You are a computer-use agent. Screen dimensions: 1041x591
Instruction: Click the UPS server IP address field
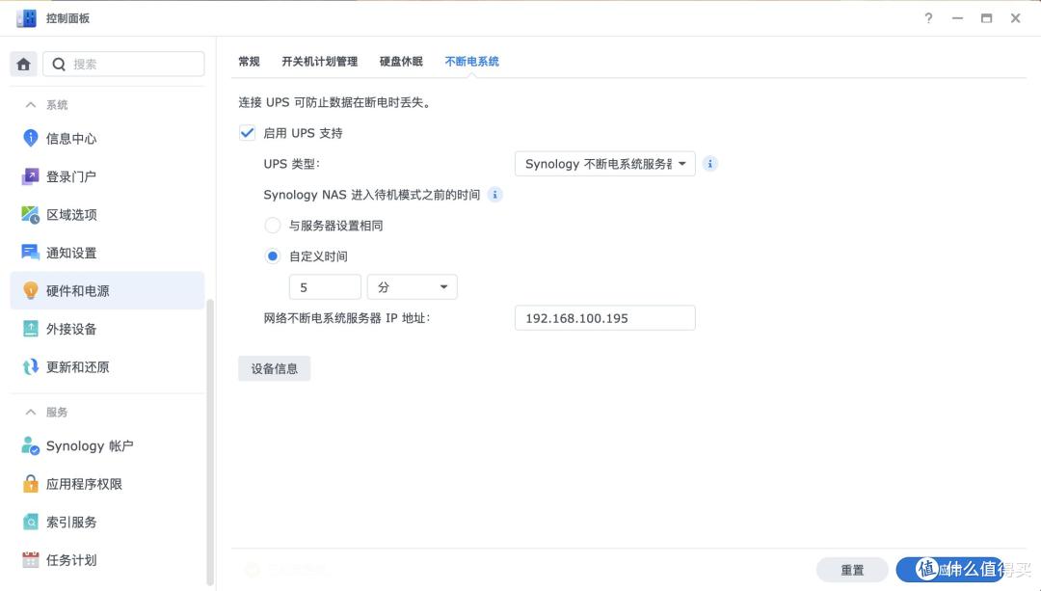click(604, 318)
